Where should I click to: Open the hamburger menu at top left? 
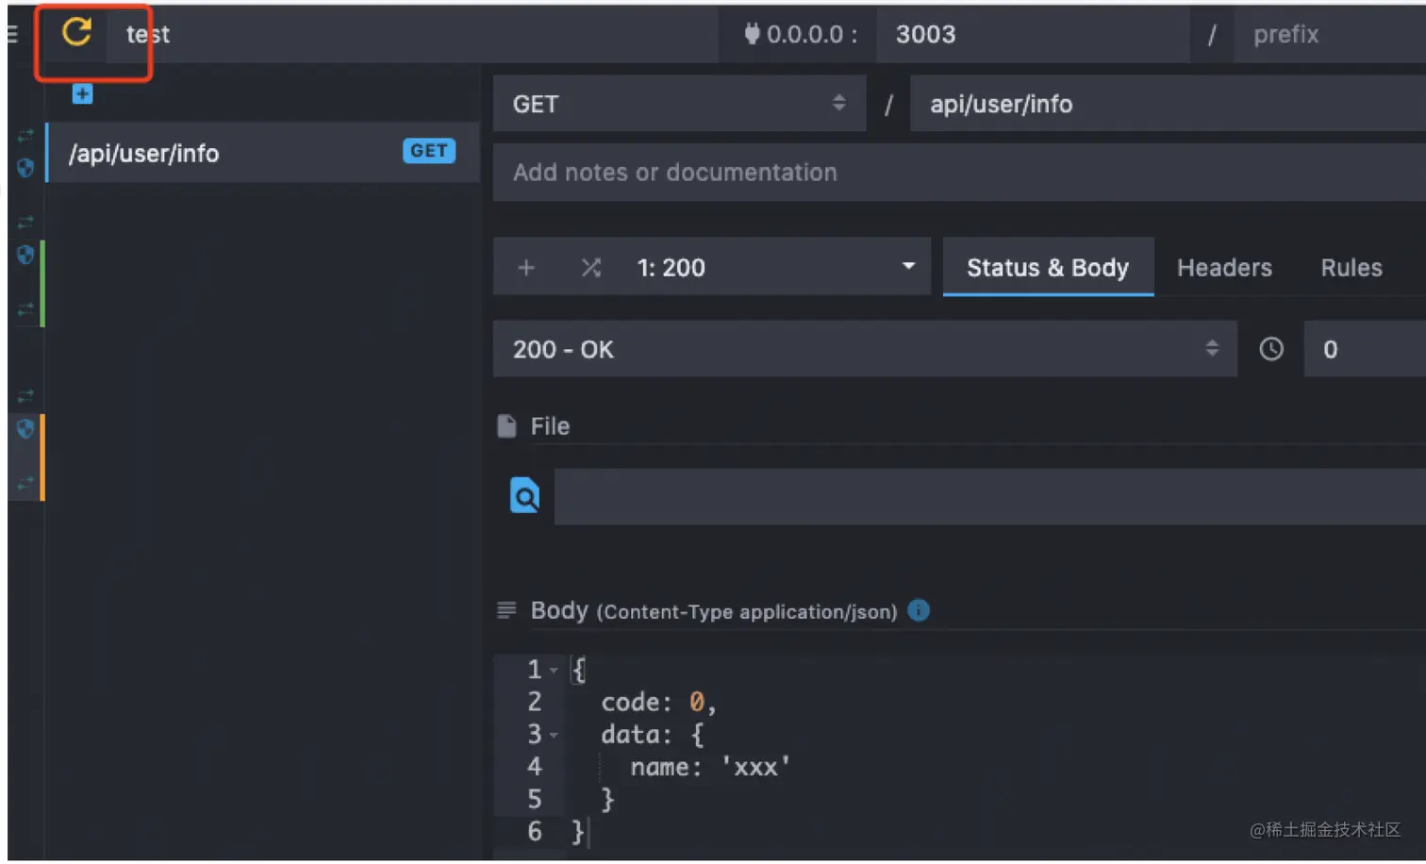click(11, 34)
